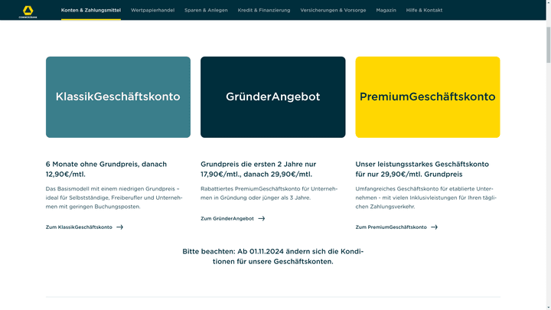This screenshot has height=310, width=551.
Task: Select the GründerAngebot card
Action: coord(272,97)
